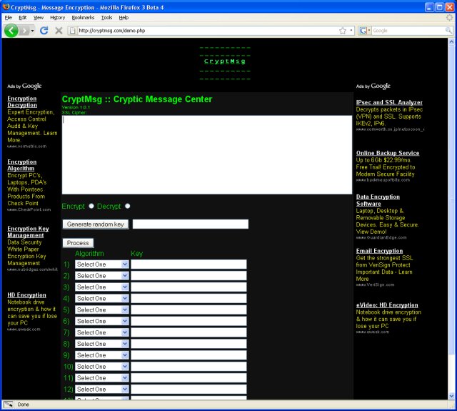Open the back/forward history dropdown arrow

click(x=32, y=31)
